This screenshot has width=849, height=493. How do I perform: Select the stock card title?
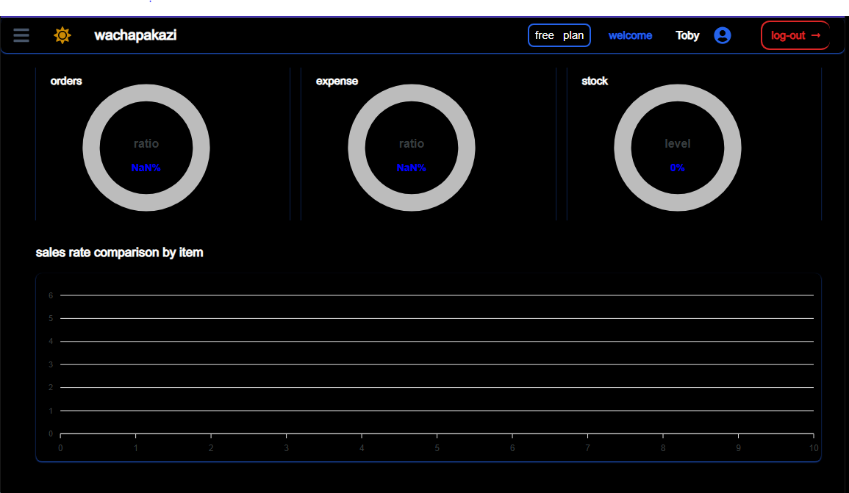point(595,81)
